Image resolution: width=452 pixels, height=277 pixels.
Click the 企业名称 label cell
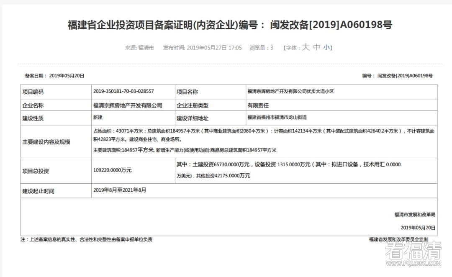(56, 105)
